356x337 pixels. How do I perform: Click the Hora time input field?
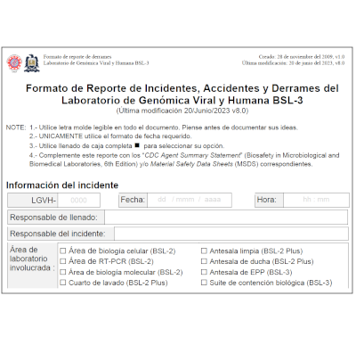pos(316,200)
